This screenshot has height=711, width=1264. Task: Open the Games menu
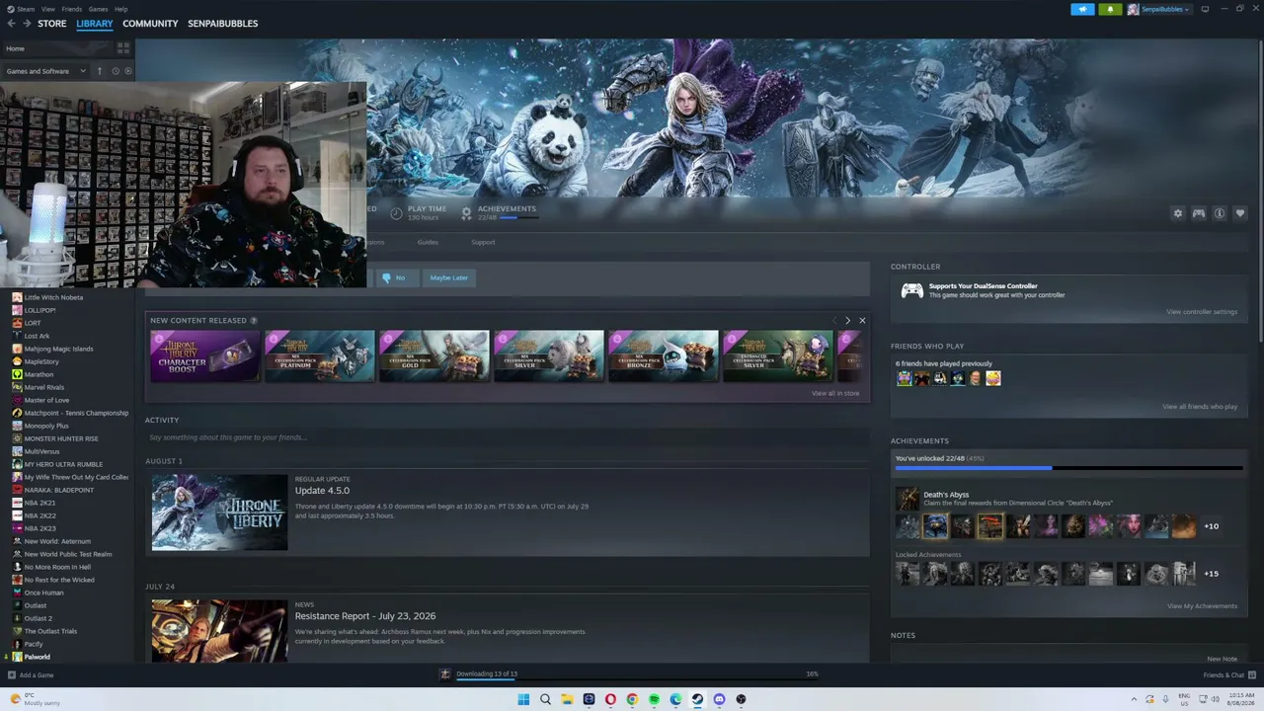(98, 9)
